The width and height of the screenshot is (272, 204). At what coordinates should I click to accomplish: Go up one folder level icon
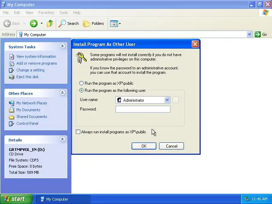tap(50, 23)
